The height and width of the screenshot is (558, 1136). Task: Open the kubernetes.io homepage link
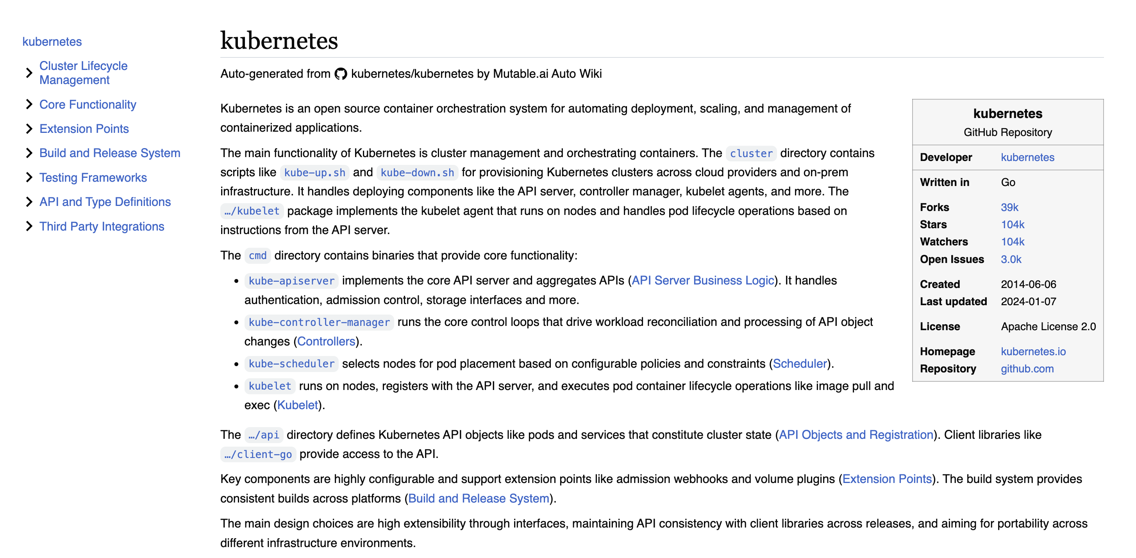[1033, 352]
